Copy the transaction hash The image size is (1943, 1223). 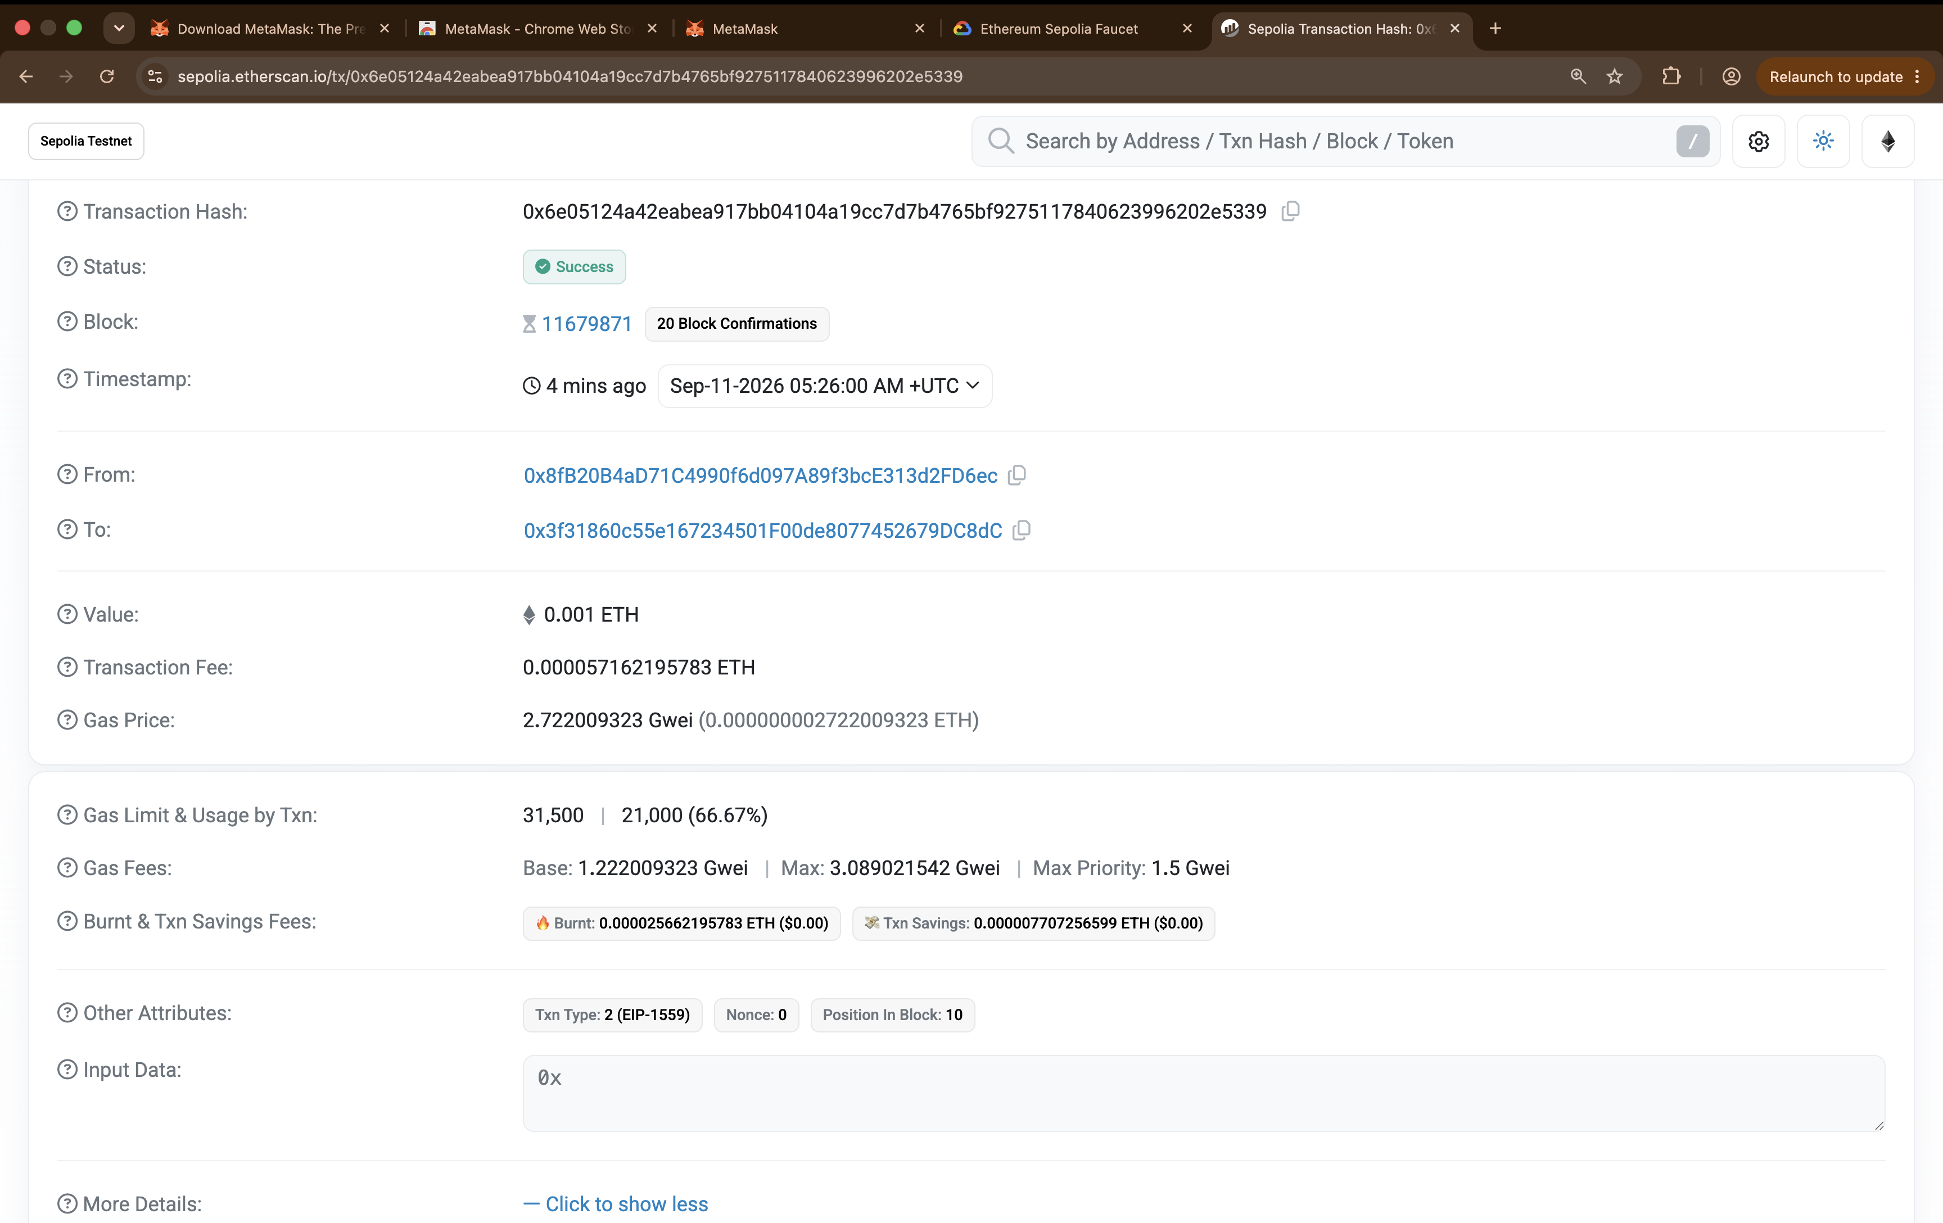pos(1290,211)
